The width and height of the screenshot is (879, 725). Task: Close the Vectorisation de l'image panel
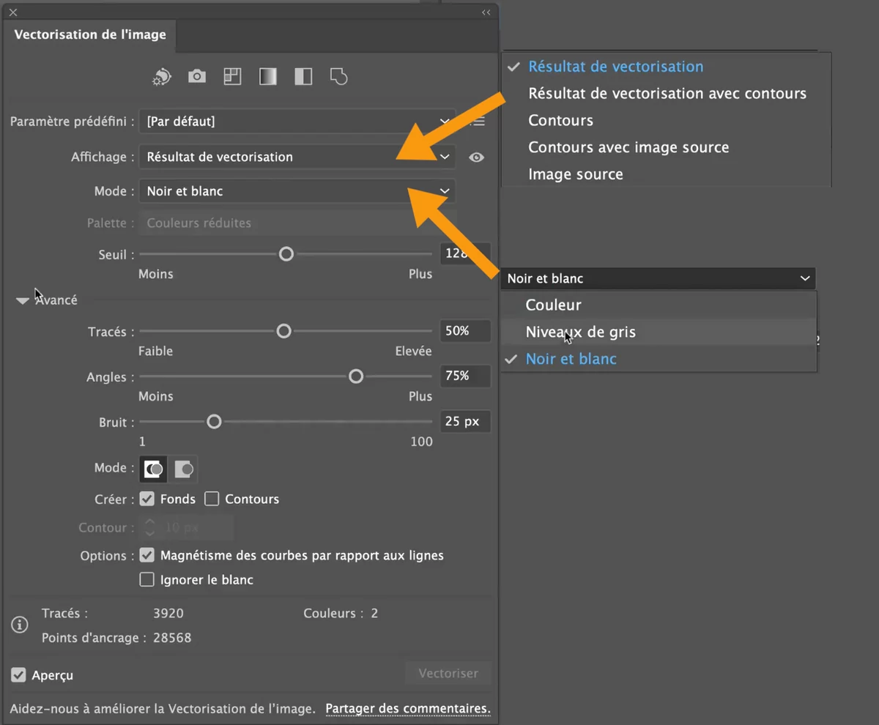[x=13, y=12]
